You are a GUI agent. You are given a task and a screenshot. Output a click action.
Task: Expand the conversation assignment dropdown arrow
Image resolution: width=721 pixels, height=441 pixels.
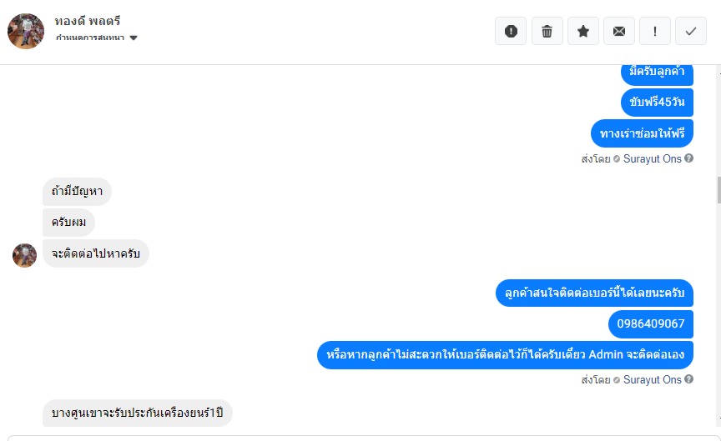coord(134,38)
